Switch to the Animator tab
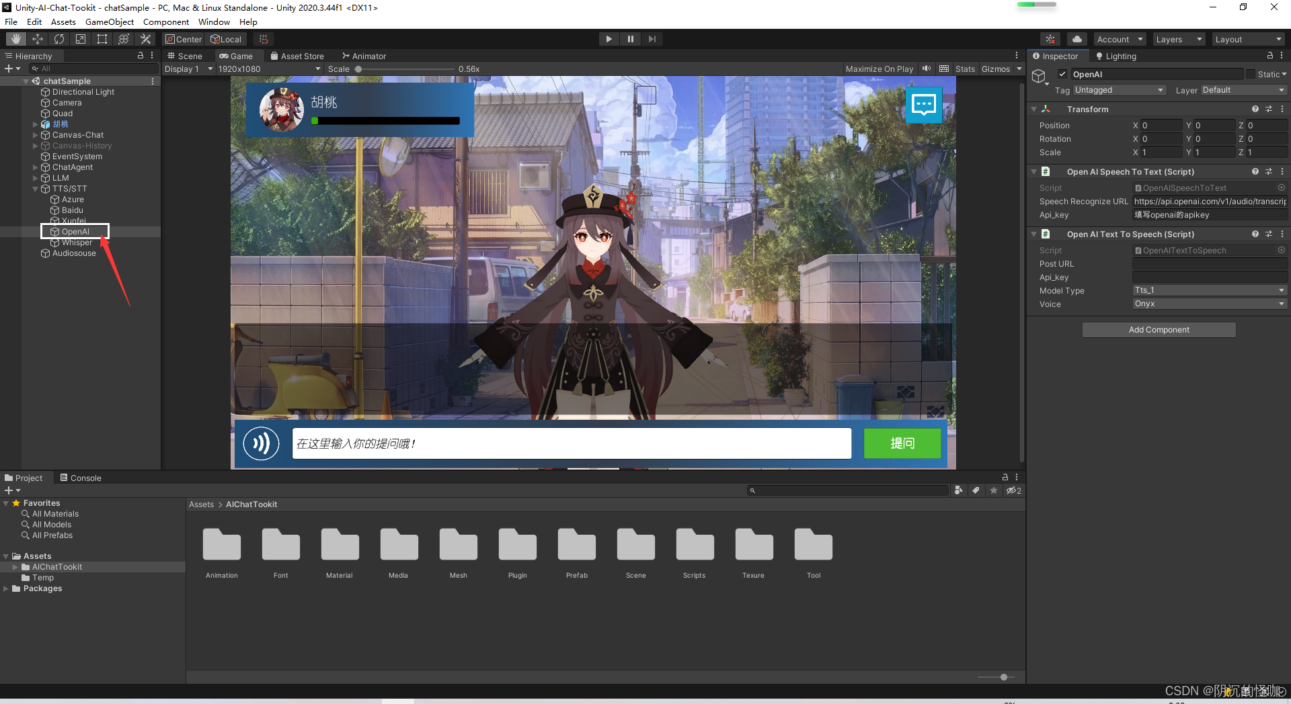The width and height of the screenshot is (1291, 704). point(364,56)
